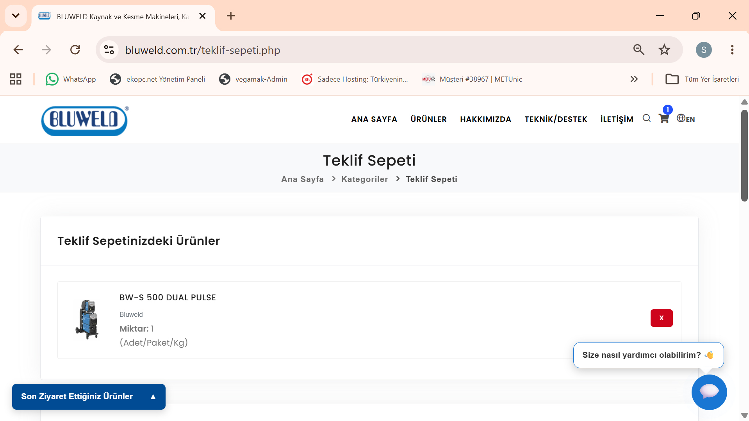
Task: Reload the current page
Action: 75,50
